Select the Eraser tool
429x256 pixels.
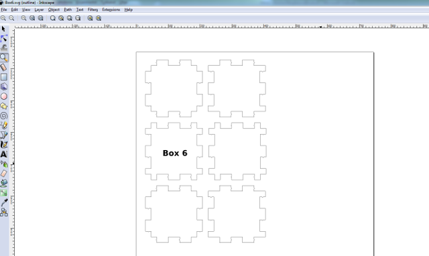(x=4, y=174)
